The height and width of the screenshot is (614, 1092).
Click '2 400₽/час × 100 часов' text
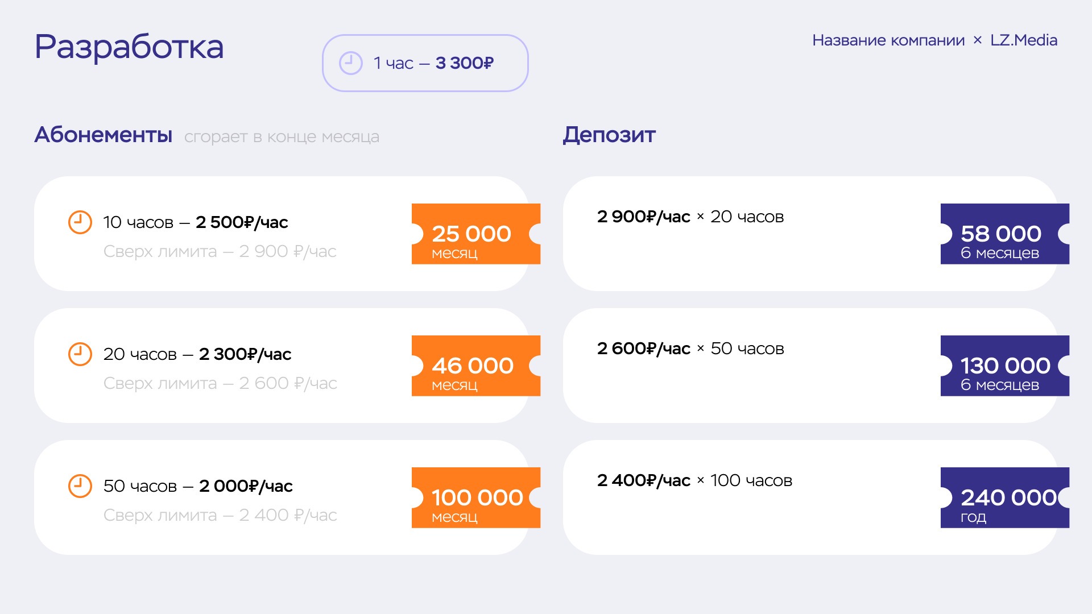(694, 480)
